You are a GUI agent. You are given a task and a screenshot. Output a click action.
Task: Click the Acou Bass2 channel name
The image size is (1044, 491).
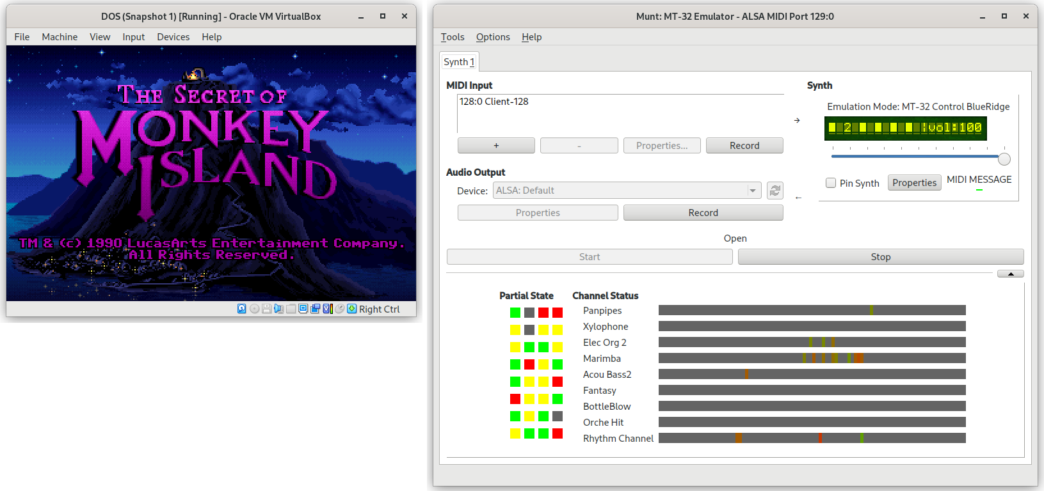pos(607,375)
